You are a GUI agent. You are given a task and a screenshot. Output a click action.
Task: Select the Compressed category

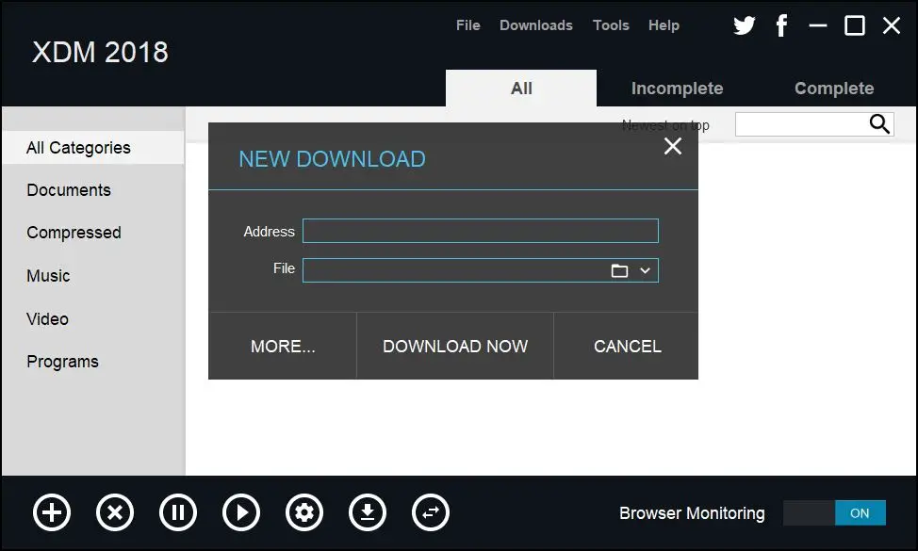point(74,233)
